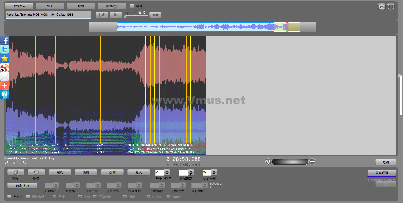Viewport: 403px width, 203px height.
Task: Increase the 每小节拍数 stepper value
Action: pyautogui.click(x=167, y=171)
